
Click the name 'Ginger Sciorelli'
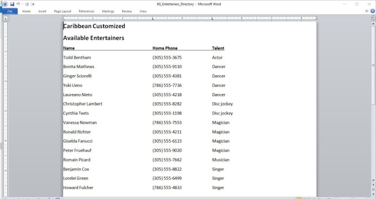(x=77, y=76)
